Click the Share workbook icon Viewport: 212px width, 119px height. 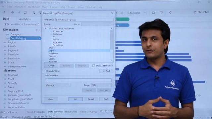point(170,13)
